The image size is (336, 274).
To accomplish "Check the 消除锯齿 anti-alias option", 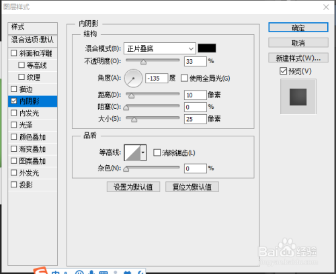I will pos(157,152).
